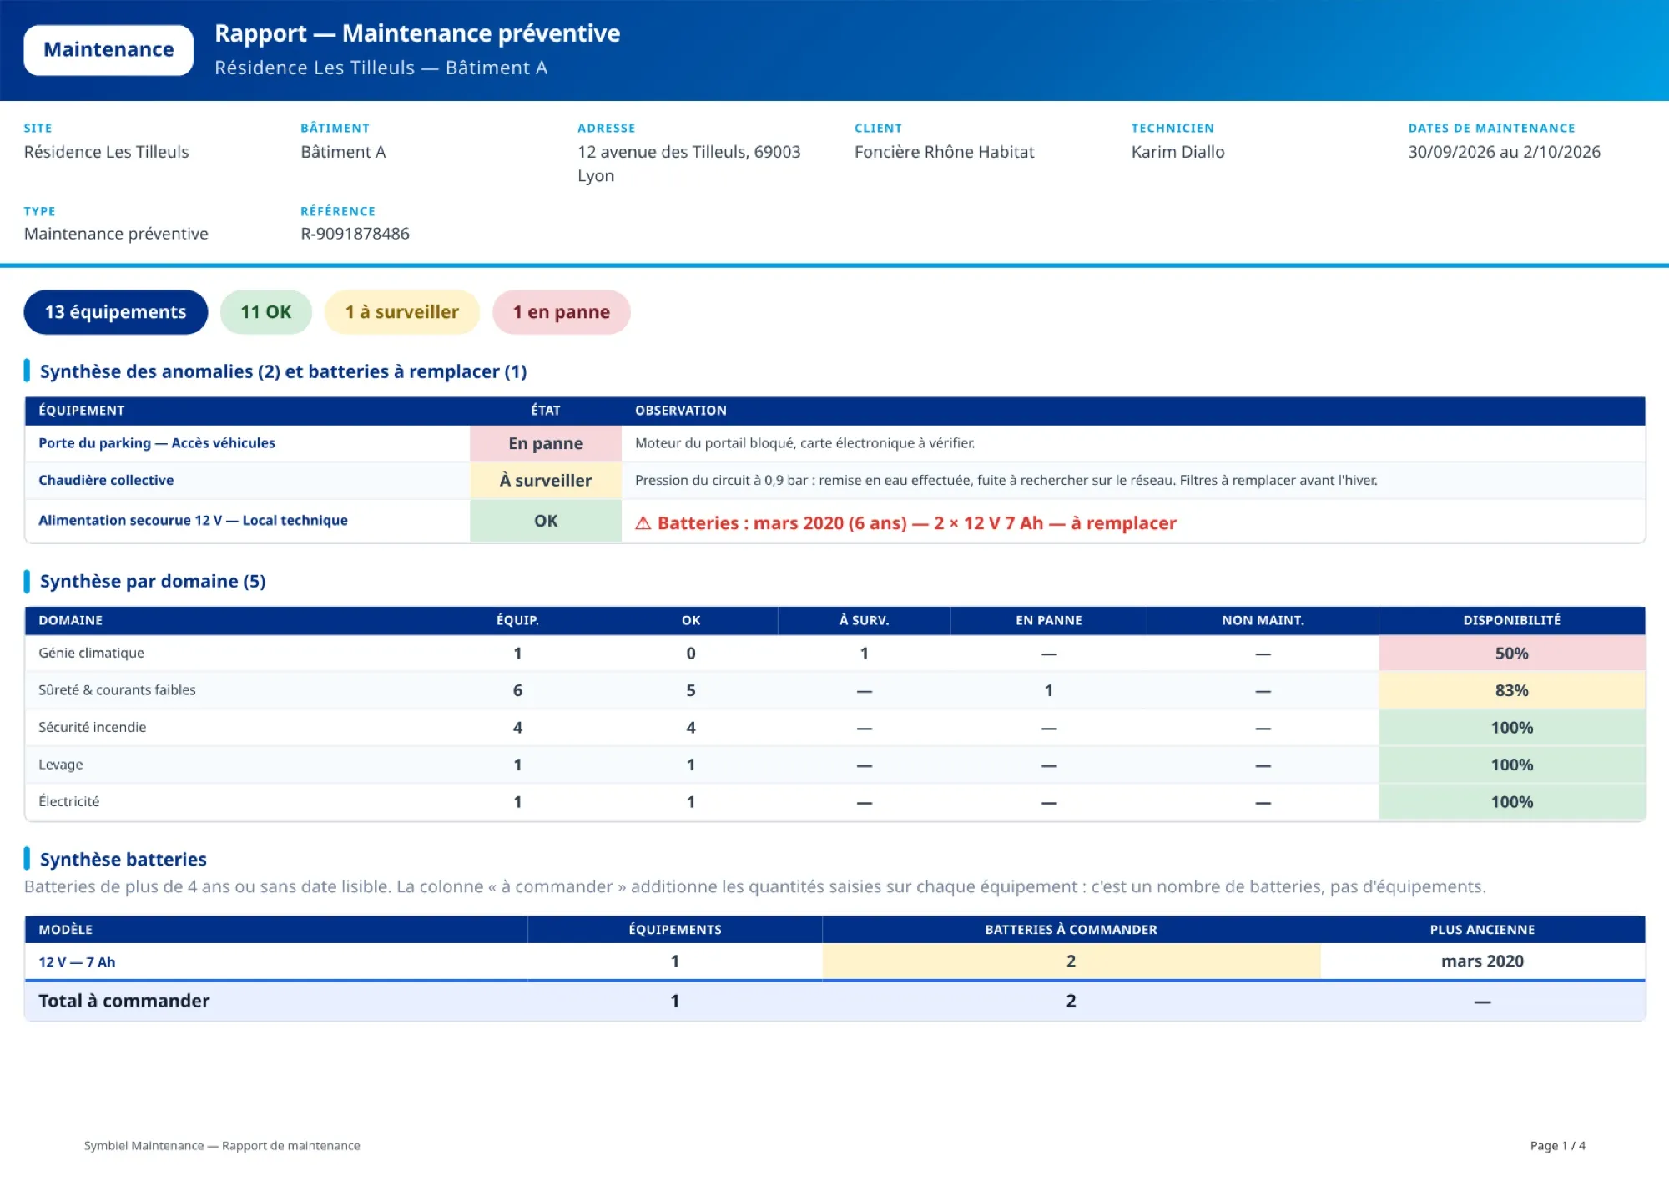Click the 'Synthèse par domaine (5)' heading
The height and width of the screenshot is (1181, 1669).
coord(153,582)
